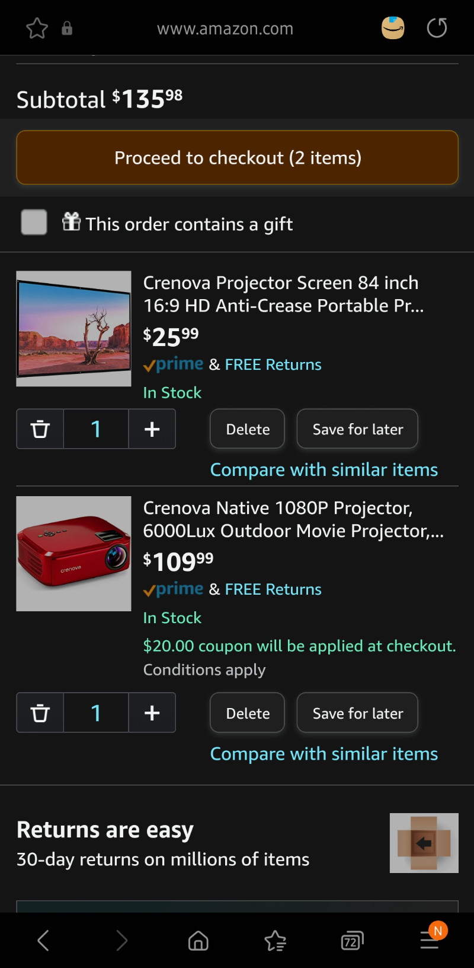Bookmark this page with the star icon
The width and height of the screenshot is (474, 968).
click(37, 28)
